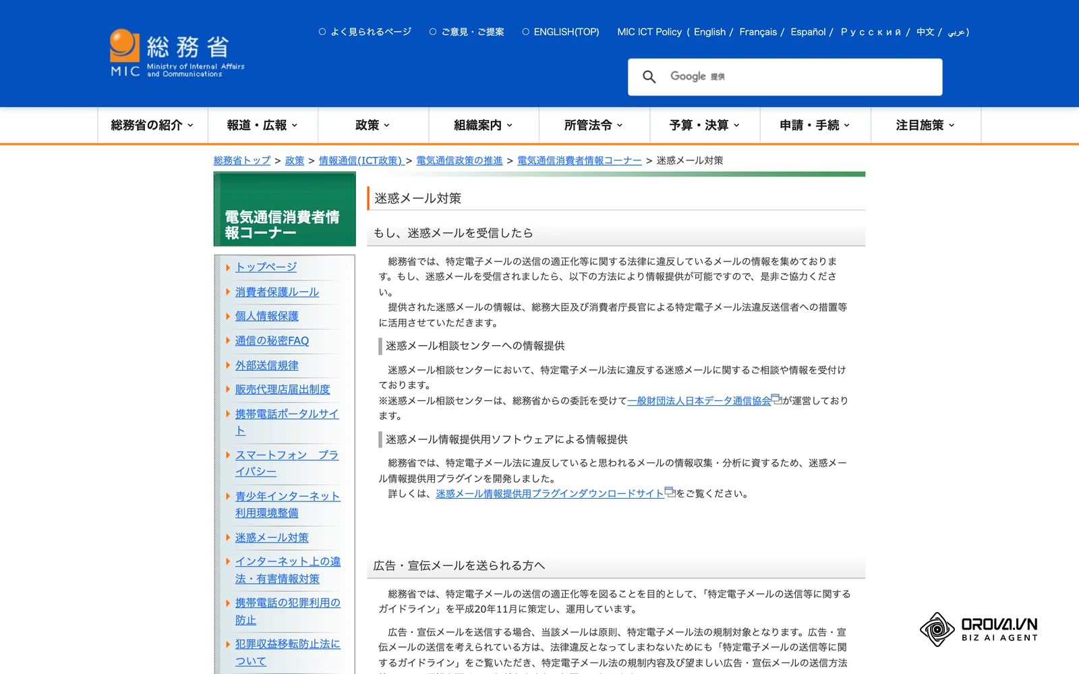Expand the 総務省の紹介 menu
The height and width of the screenshot is (674, 1079).
(x=152, y=125)
